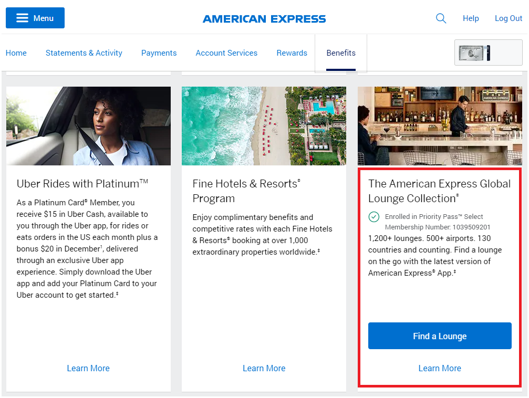Click the American Express Global Lounge Collection heading
This screenshot has height=398, width=529.
(440, 191)
